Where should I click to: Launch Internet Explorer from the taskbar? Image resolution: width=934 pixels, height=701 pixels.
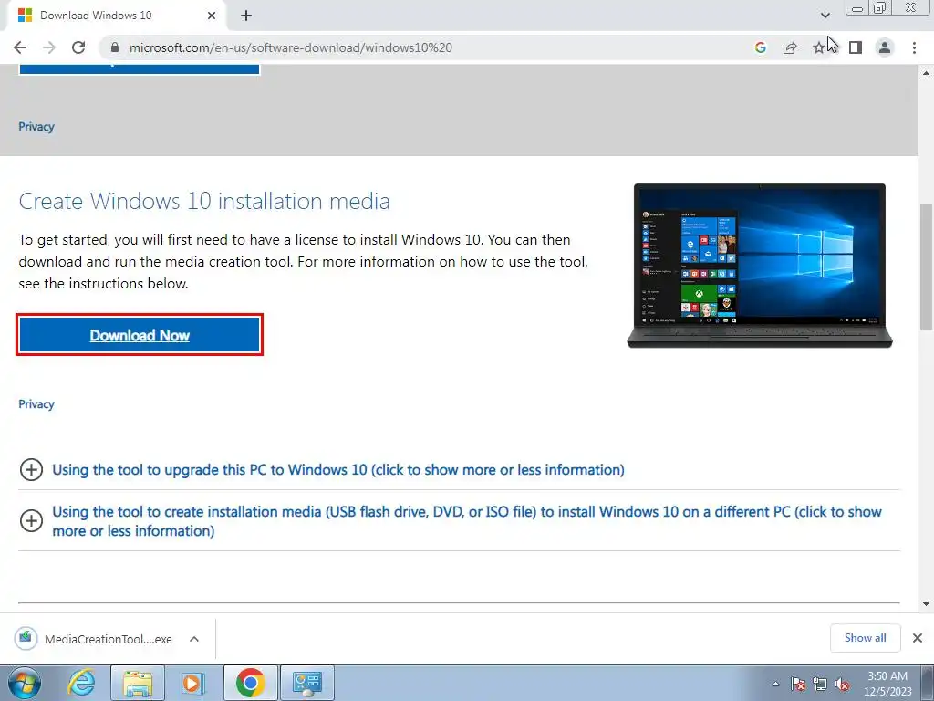(x=81, y=683)
